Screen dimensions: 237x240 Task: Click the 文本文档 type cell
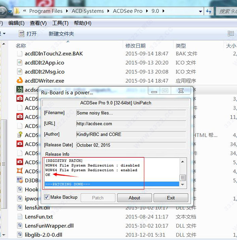pyautogui.click(x=186, y=217)
